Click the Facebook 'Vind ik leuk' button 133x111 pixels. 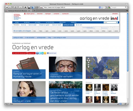(52, 53)
